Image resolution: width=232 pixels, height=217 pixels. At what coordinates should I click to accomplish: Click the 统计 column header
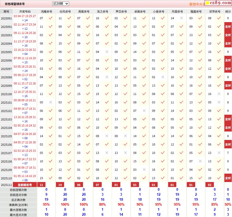[228, 12]
